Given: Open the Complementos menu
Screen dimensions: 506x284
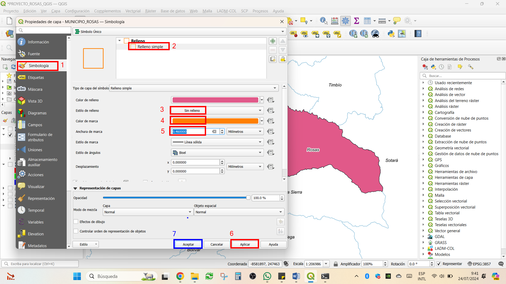Looking at the screenshot, I should pyautogui.click(x=107, y=11).
